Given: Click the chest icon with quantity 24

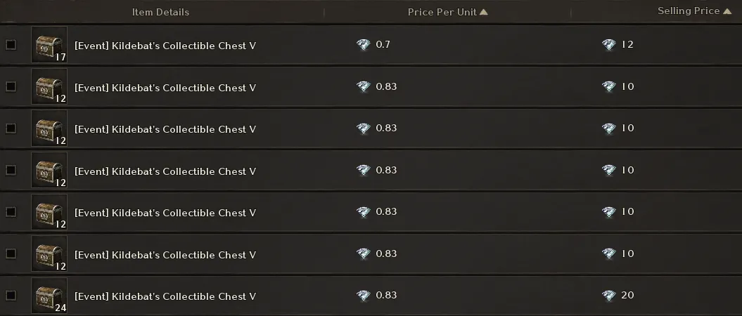Looking at the screenshot, I should point(49,296).
